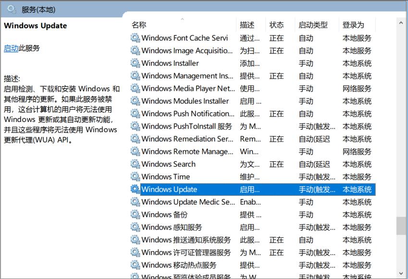
Task: Select the Windows Modules Installer gear icon
Action: 136,101
